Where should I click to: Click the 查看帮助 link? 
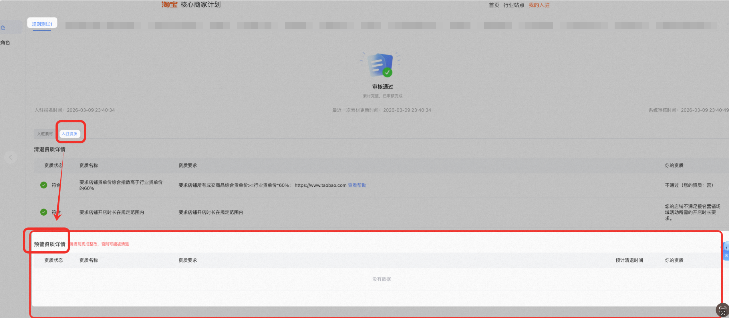[357, 185]
